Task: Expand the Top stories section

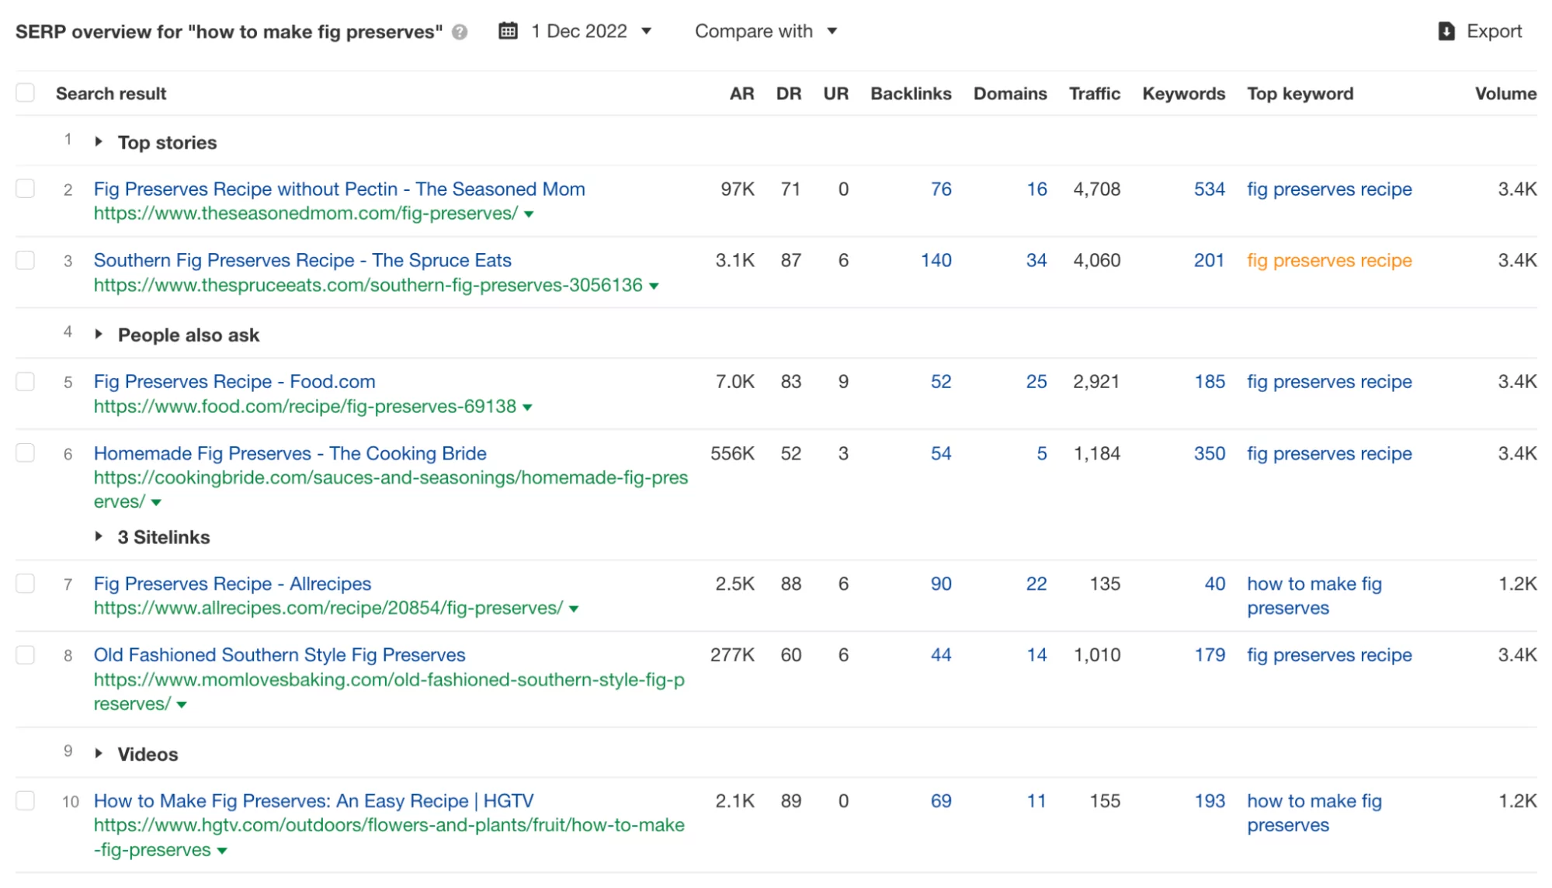Action: (x=99, y=142)
